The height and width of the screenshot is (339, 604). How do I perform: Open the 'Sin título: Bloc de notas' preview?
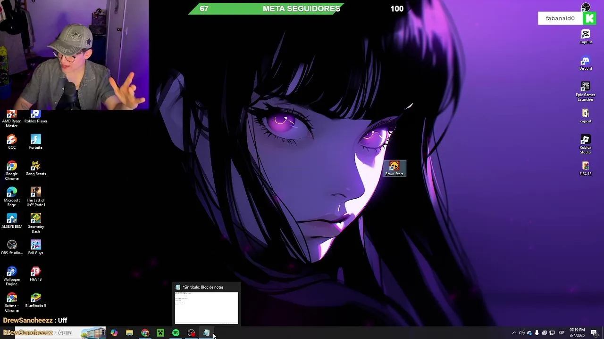[207, 305]
